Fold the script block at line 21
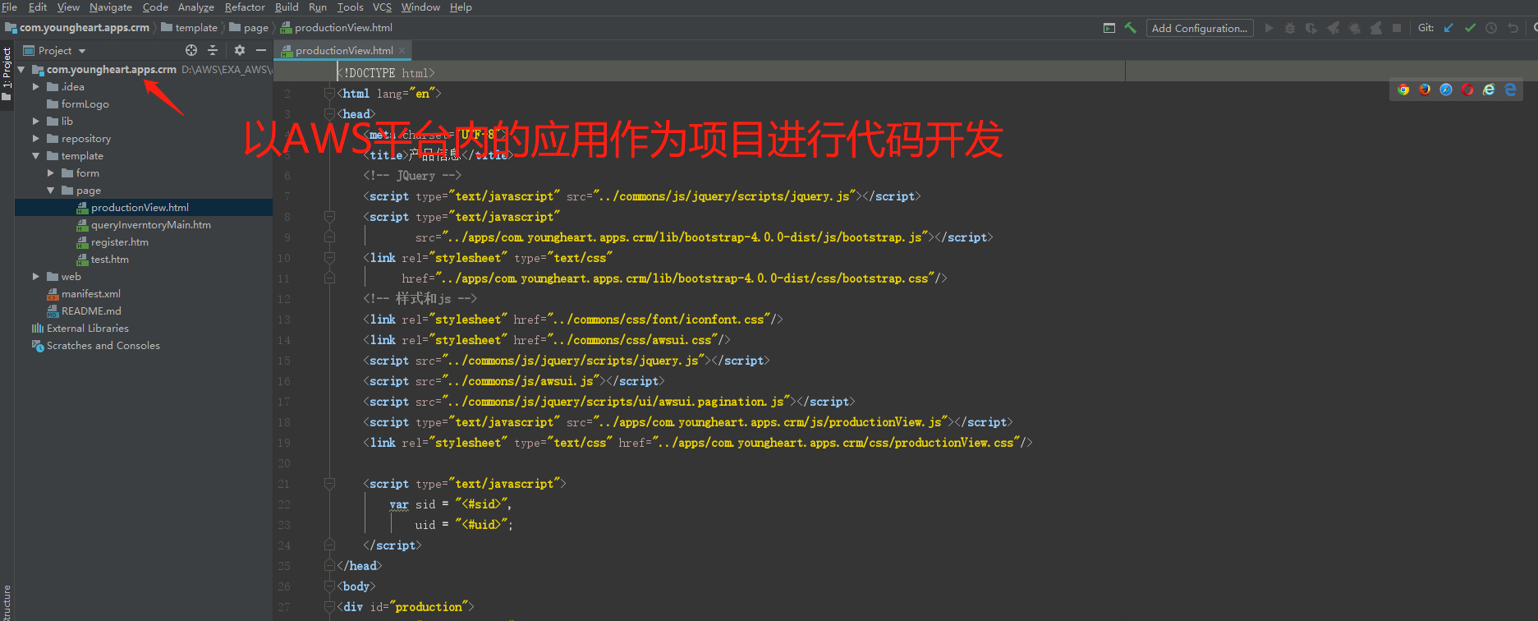This screenshot has width=1538, height=621. pyautogui.click(x=329, y=484)
